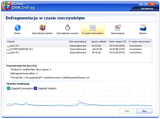This screenshot has width=160, height=119.
Task: Click the last file path text
Action: 50,77
